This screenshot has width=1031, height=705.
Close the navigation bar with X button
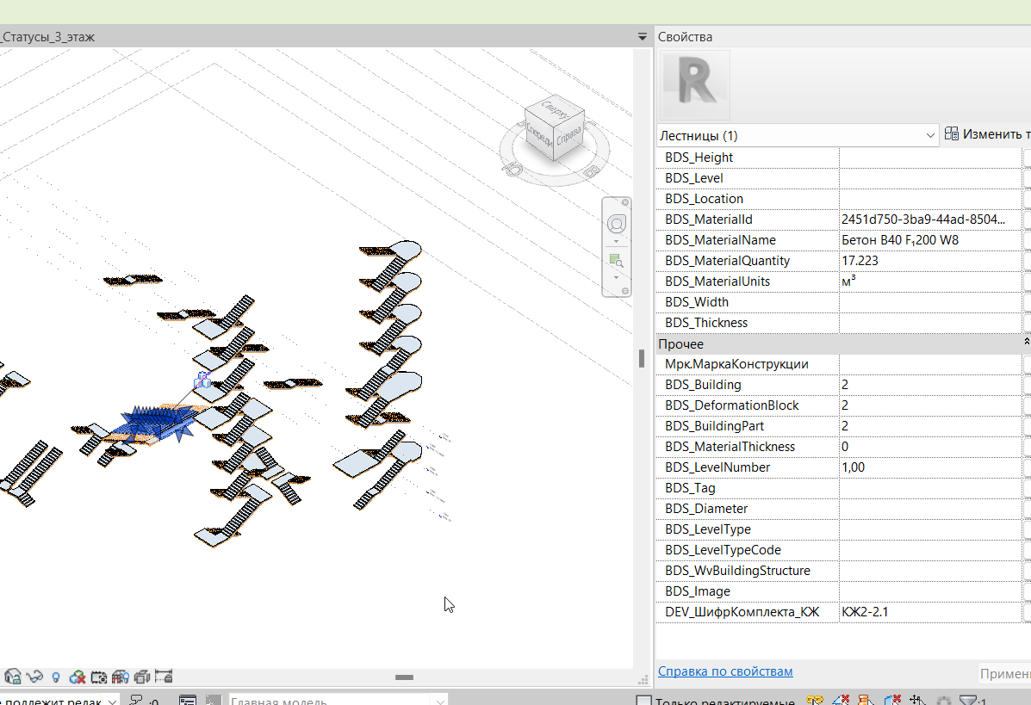pyautogui.click(x=625, y=202)
